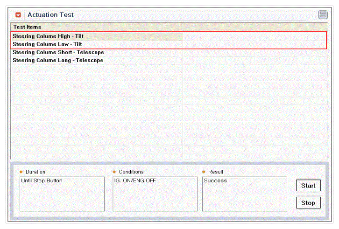Click the value cell for High - Tilt row
The image size is (339, 229).
pos(255,36)
